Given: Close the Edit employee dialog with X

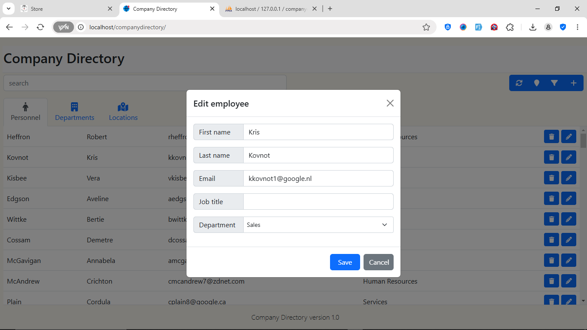Looking at the screenshot, I should (x=390, y=103).
